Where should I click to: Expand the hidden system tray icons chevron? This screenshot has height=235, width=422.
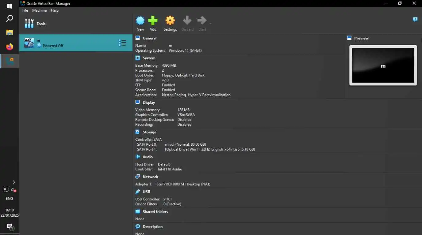[x=13, y=182]
